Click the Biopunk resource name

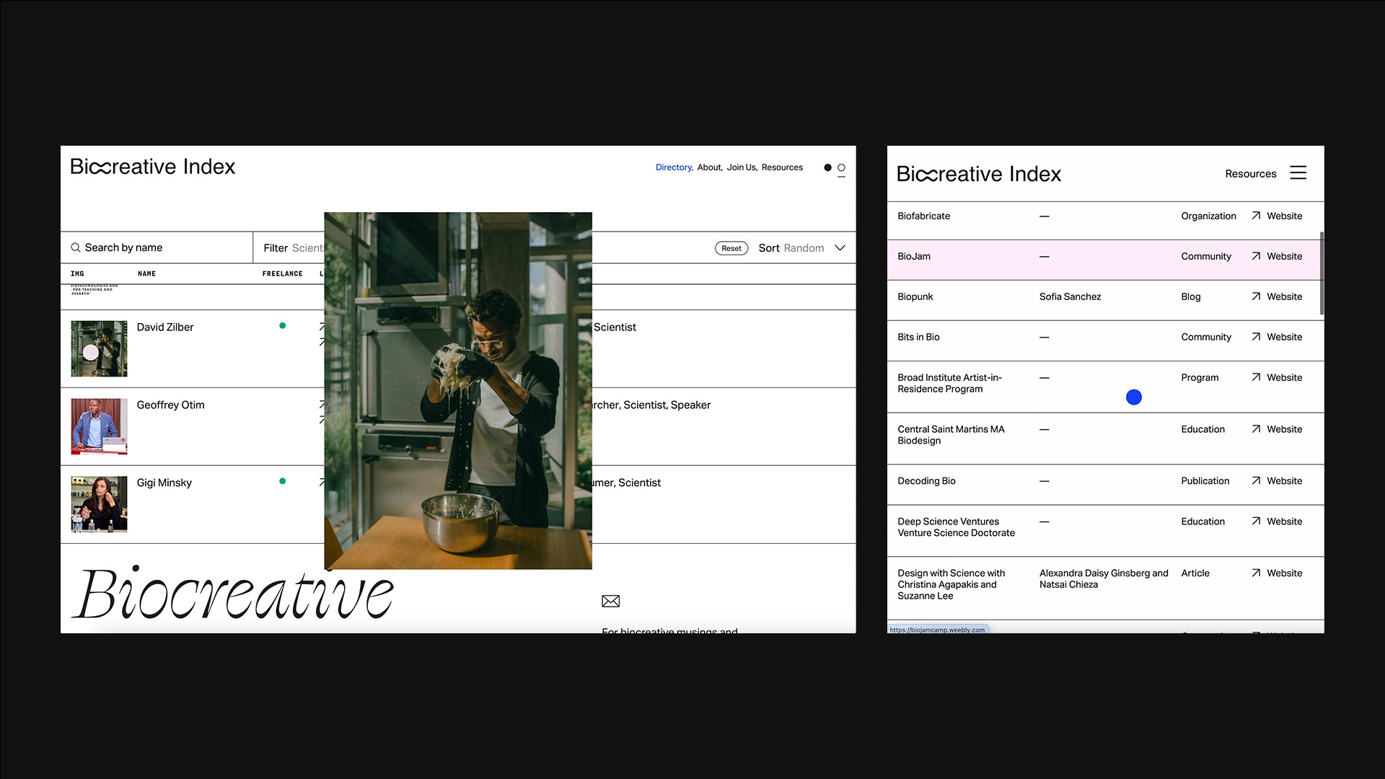pos(915,296)
